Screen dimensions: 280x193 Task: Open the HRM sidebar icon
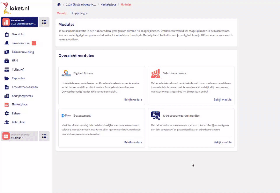pyautogui.click(x=7, y=61)
